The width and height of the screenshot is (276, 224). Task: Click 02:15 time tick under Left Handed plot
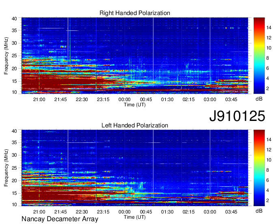point(188,212)
